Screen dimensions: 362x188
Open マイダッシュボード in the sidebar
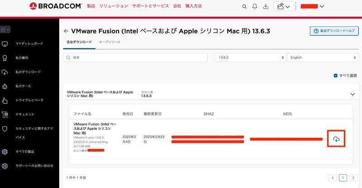(29, 44)
